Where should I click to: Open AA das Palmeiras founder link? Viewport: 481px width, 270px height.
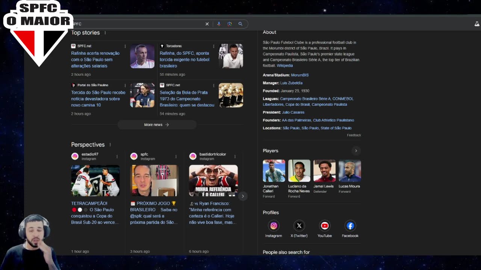296,120
